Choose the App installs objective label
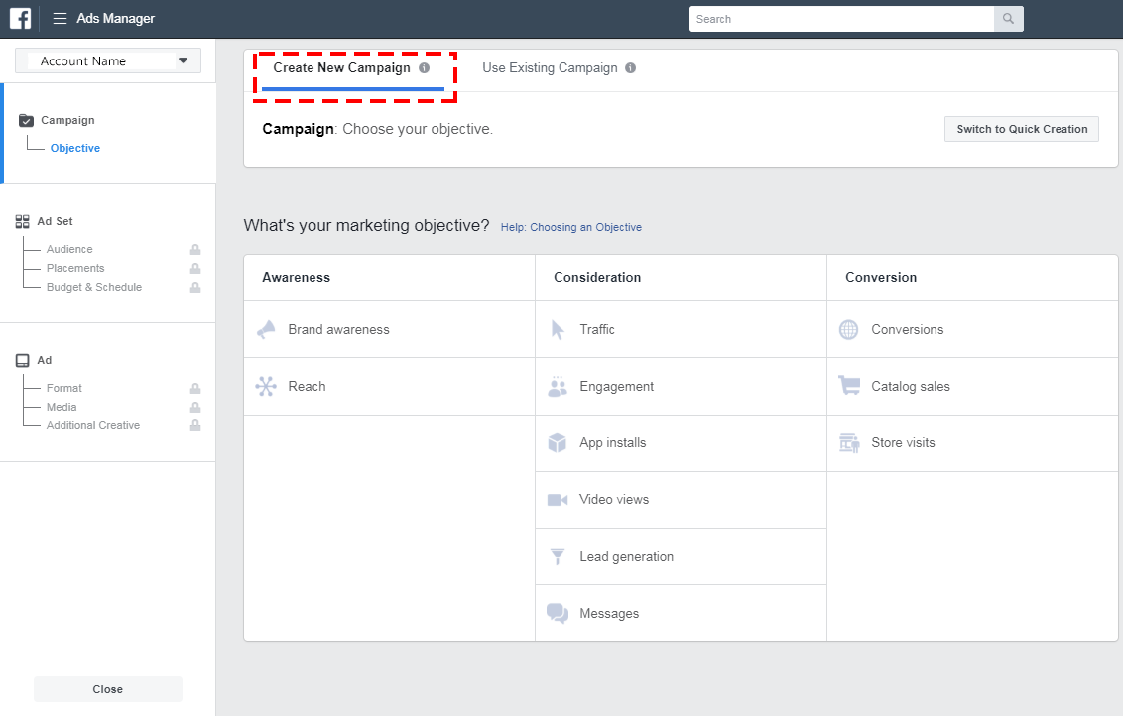This screenshot has width=1123, height=716. tap(612, 443)
